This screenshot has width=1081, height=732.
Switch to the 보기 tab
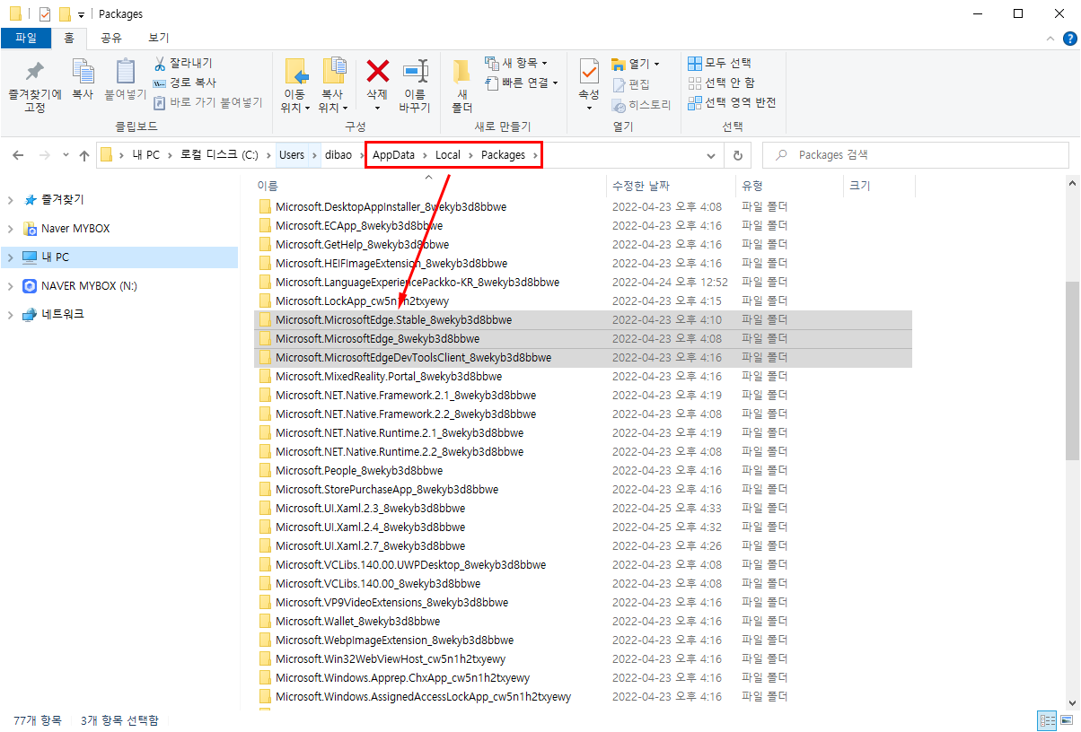(159, 38)
